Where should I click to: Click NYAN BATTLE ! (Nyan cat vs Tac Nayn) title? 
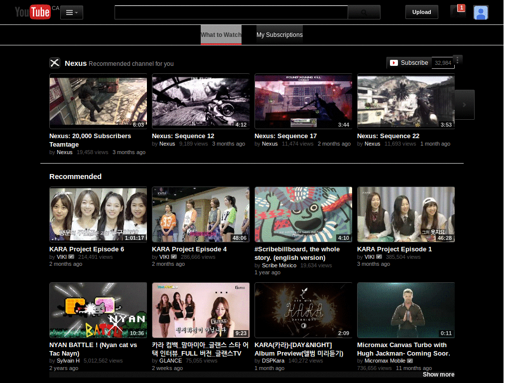pos(93,349)
